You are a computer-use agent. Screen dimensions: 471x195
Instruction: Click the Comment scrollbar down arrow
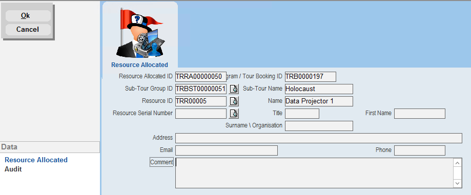point(458,183)
